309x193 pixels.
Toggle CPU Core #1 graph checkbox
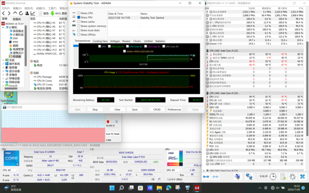point(109,46)
